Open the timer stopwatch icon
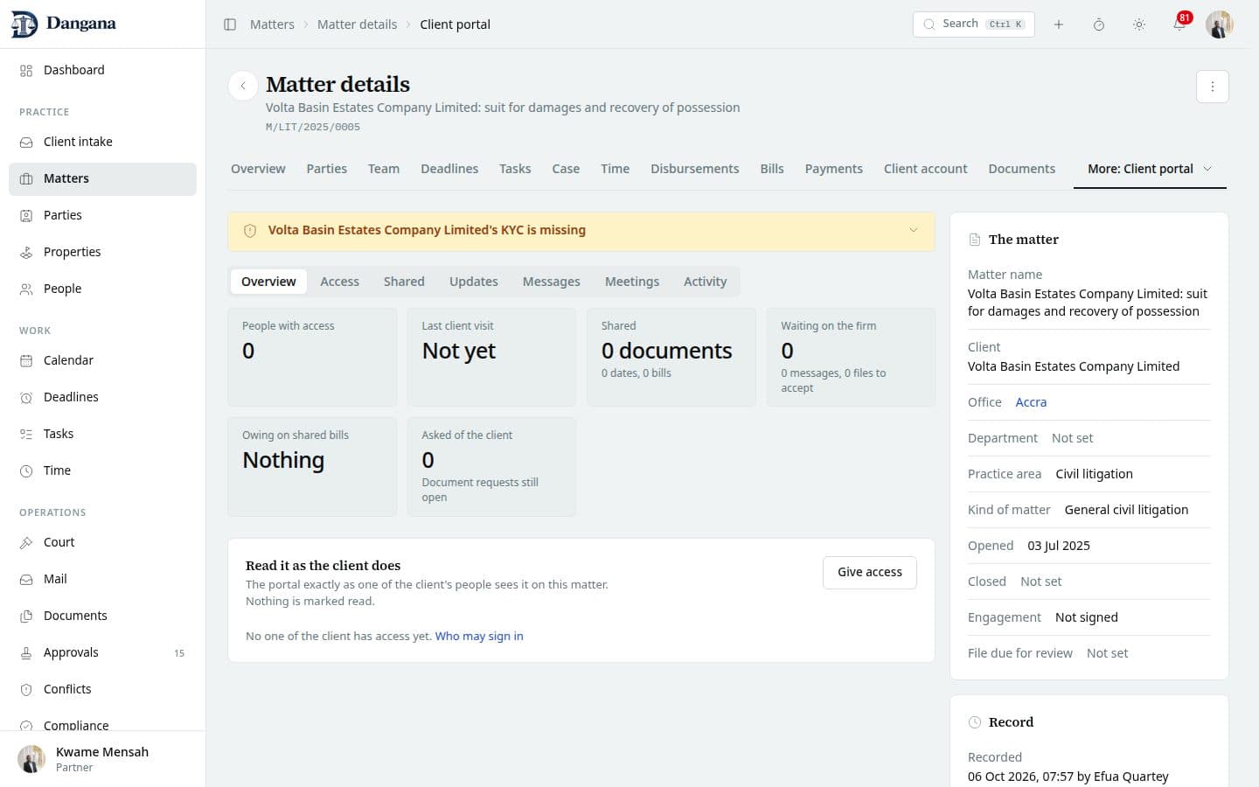The width and height of the screenshot is (1259, 787). click(x=1098, y=24)
